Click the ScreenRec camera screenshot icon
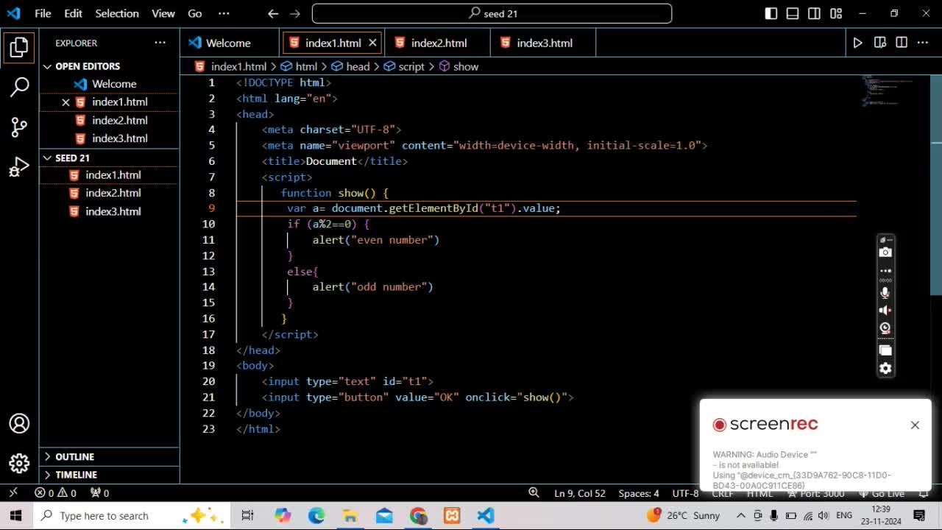This screenshot has width=942, height=530. [x=885, y=252]
